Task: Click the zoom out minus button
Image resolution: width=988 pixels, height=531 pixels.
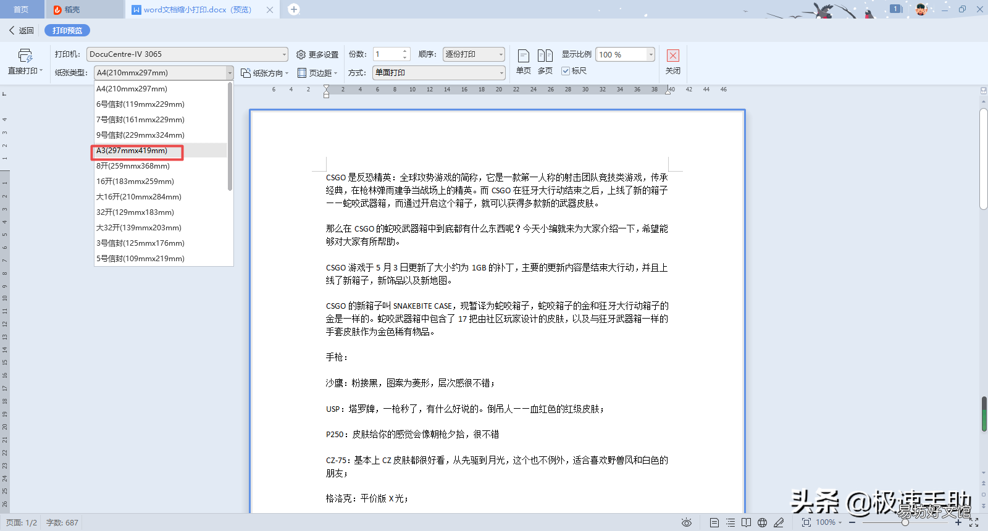Action: [x=852, y=522]
